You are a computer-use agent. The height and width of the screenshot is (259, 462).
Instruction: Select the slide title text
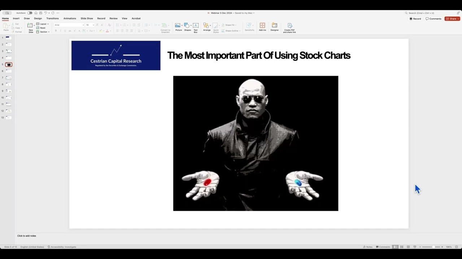pos(259,55)
